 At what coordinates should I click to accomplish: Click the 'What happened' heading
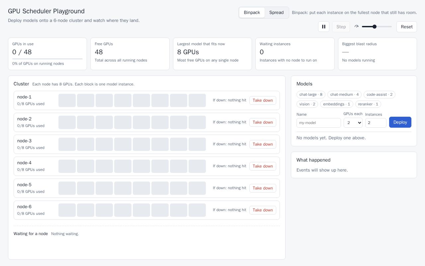pyautogui.click(x=313, y=160)
